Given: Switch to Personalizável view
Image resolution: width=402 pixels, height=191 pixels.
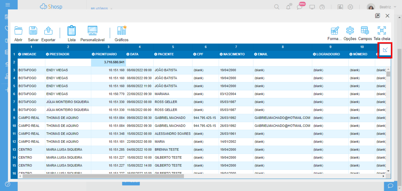Looking at the screenshot, I should [92, 34].
